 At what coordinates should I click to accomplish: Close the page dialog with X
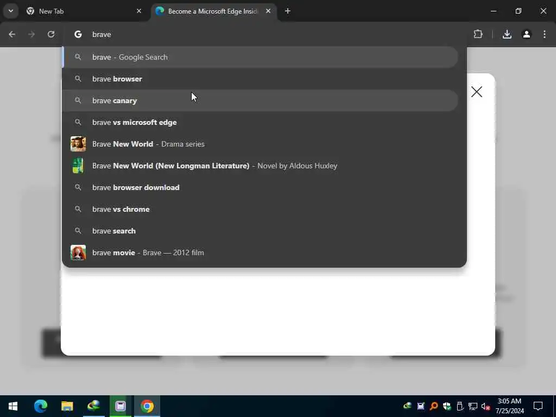[477, 92]
